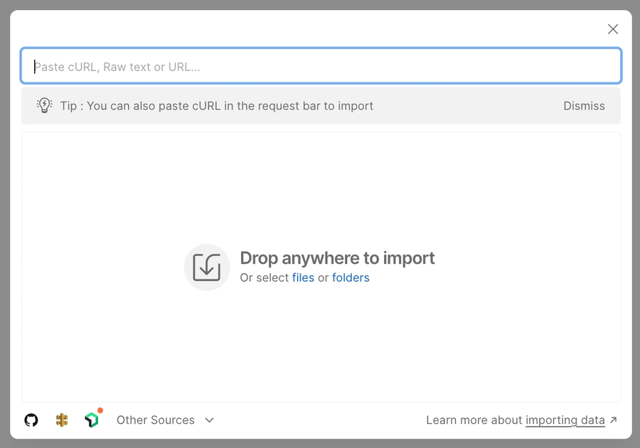Select files to import
The height and width of the screenshot is (448, 640).
pyautogui.click(x=303, y=278)
